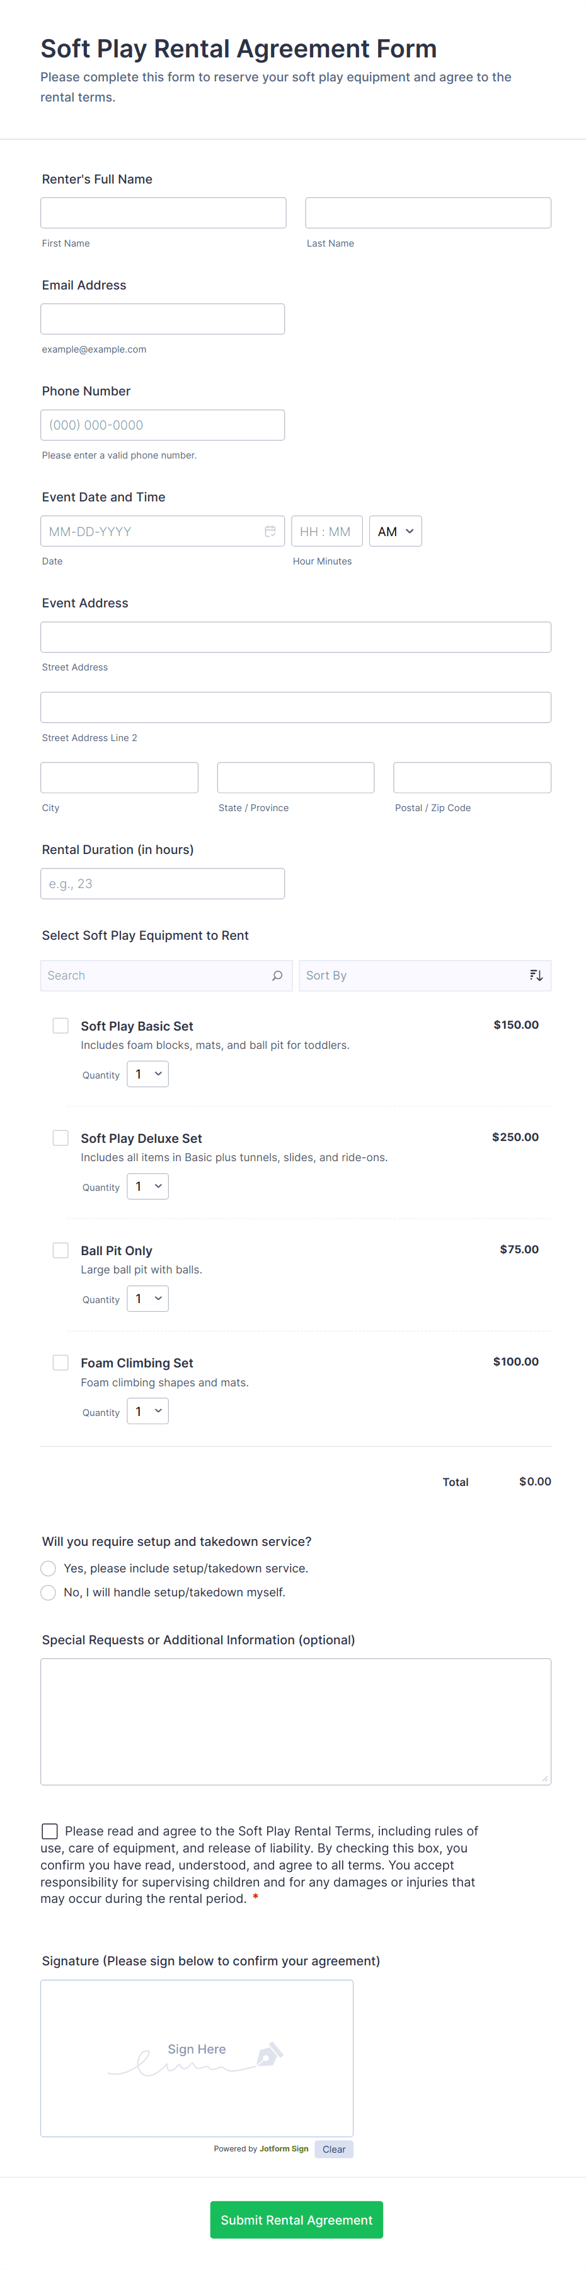Open the Jotform Sign link

click(284, 2148)
